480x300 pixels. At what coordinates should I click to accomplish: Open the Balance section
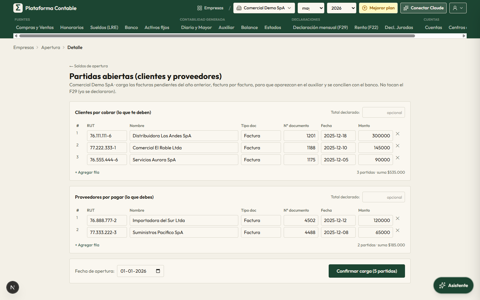tap(249, 27)
